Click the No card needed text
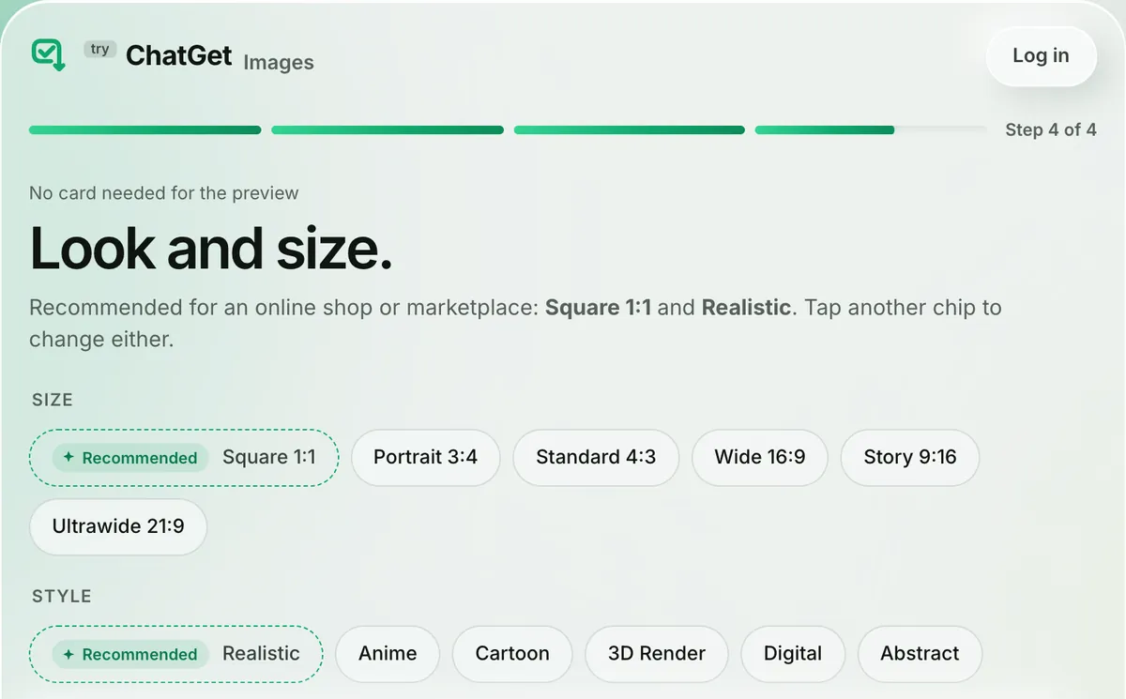 coord(164,193)
